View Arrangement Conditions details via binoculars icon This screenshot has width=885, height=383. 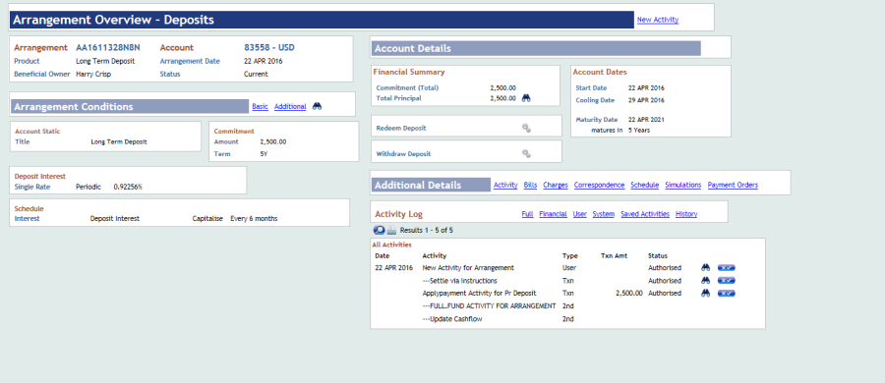pos(317,106)
